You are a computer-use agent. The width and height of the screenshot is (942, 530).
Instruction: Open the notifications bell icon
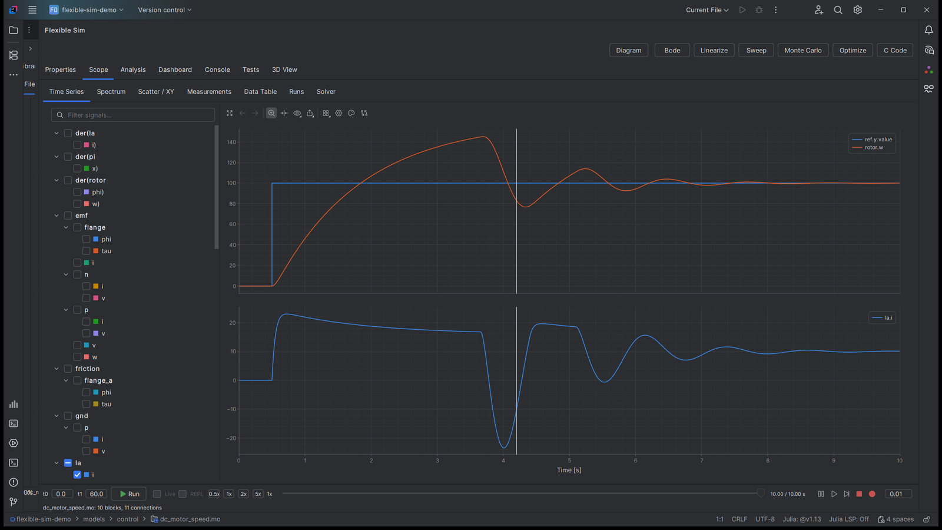(928, 30)
